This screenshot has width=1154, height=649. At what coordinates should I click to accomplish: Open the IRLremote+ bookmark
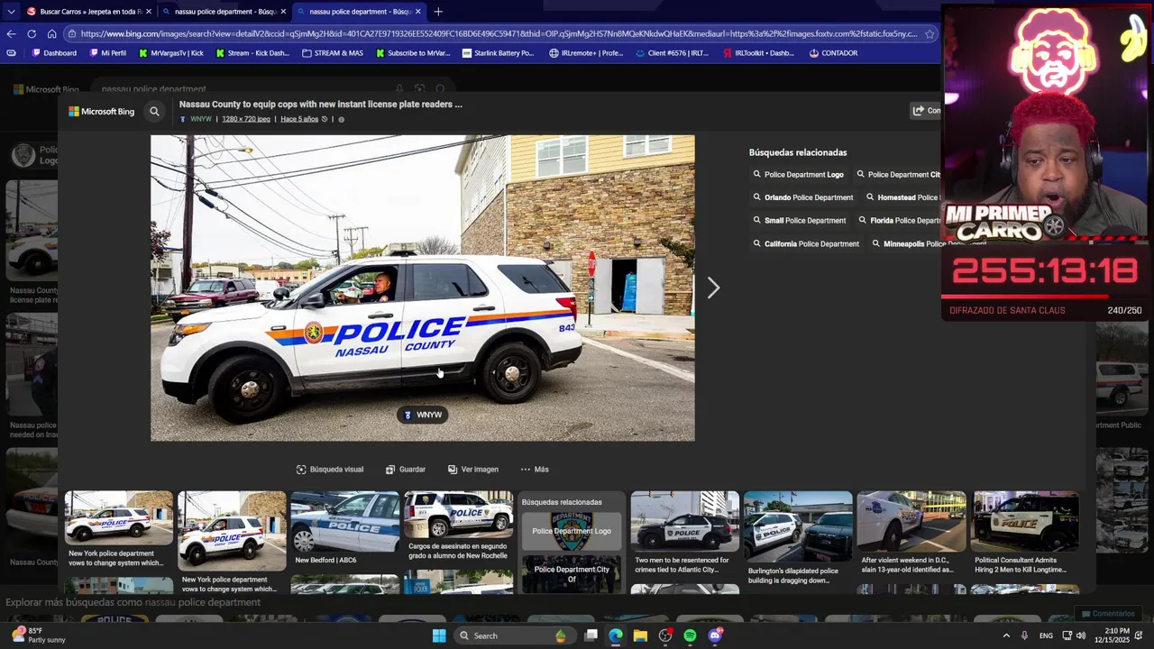tap(586, 53)
